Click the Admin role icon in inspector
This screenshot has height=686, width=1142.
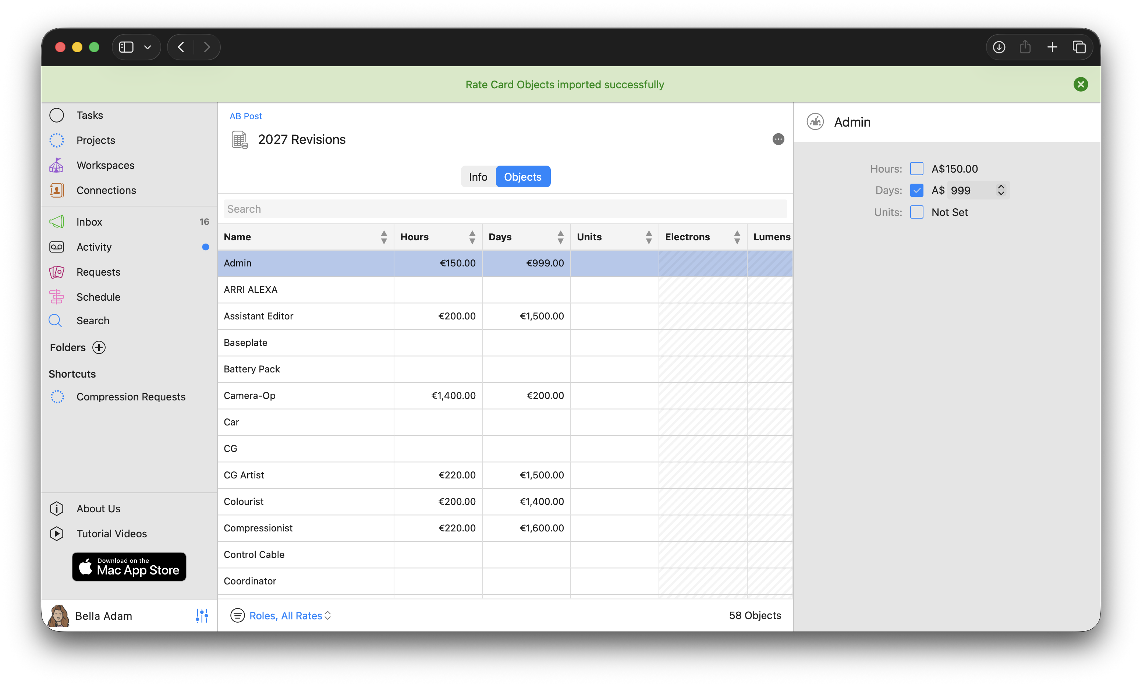815,122
